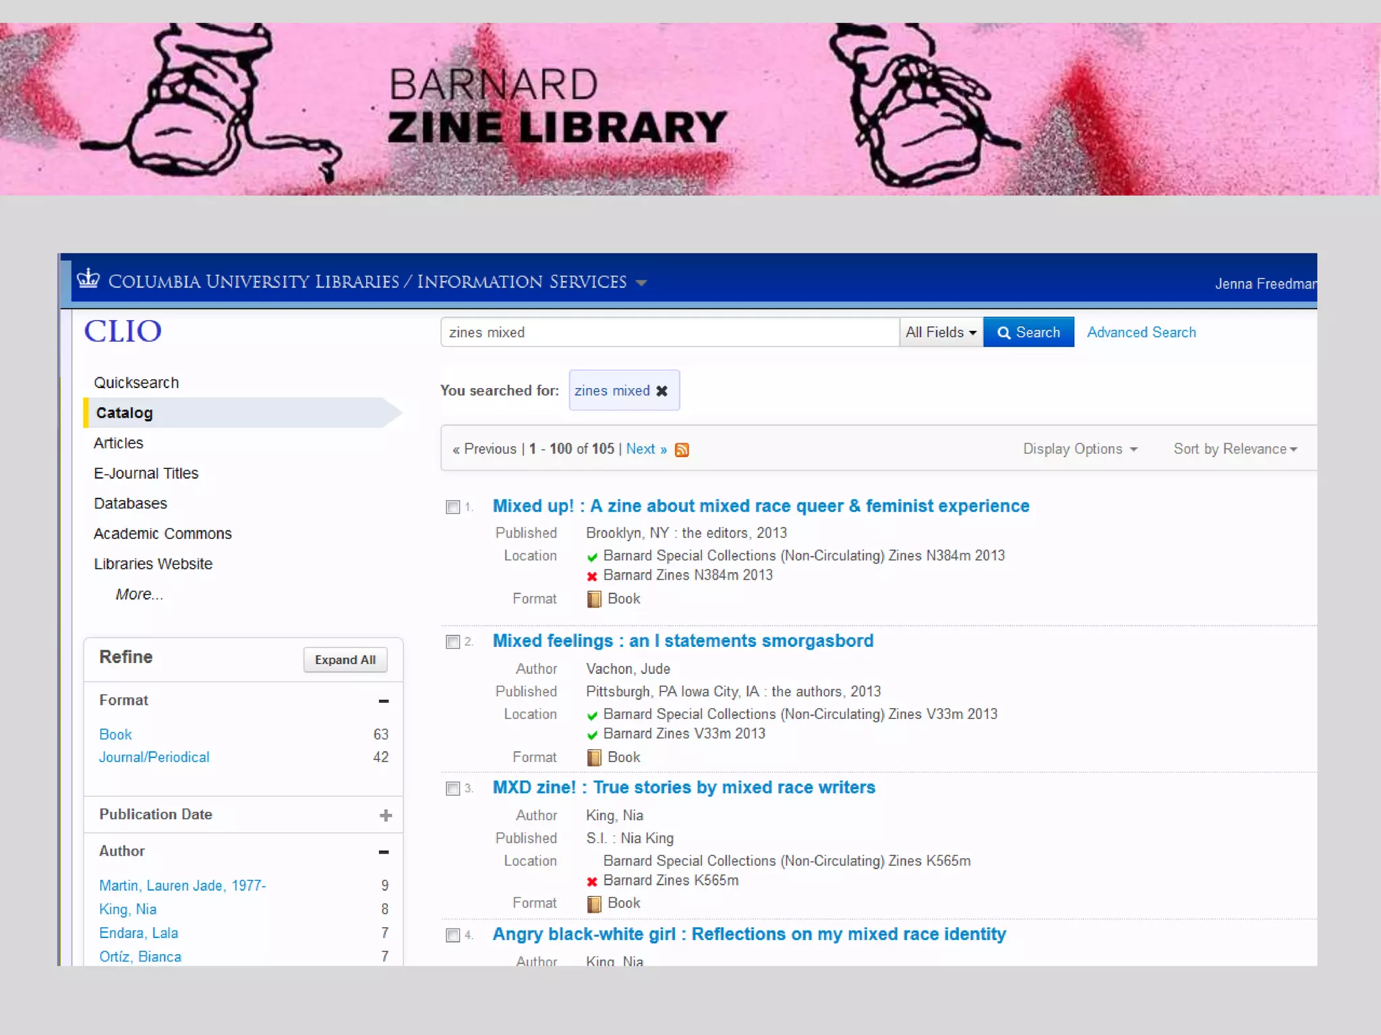Open Display Options dropdown
The height and width of the screenshot is (1035, 1381).
pos(1080,449)
